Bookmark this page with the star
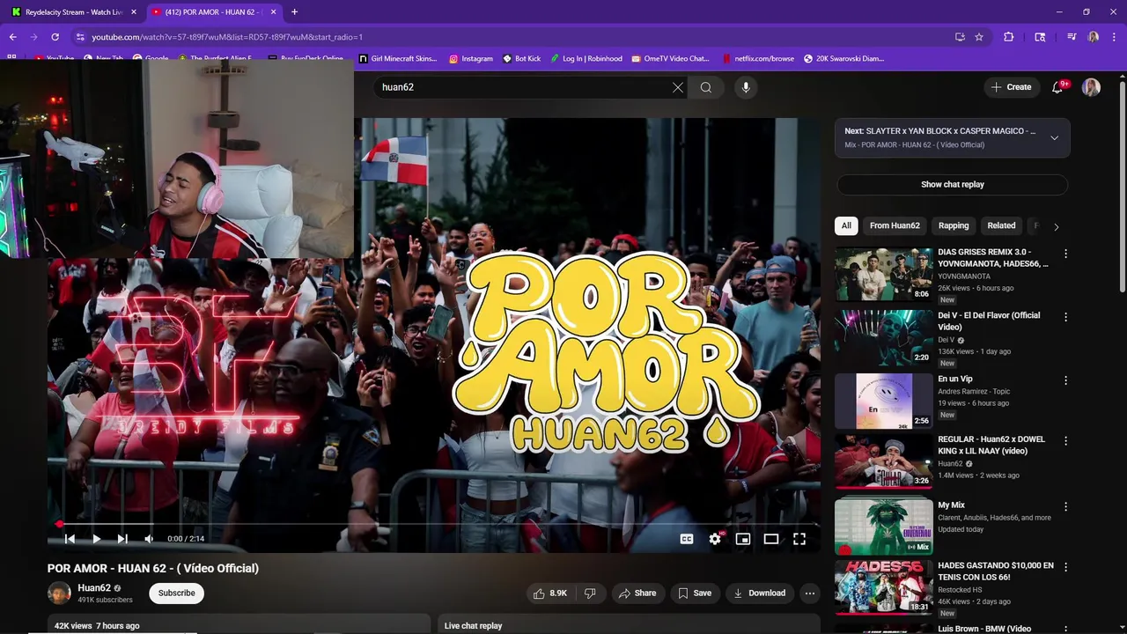The height and width of the screenshot is (634, 1127). 979,37
